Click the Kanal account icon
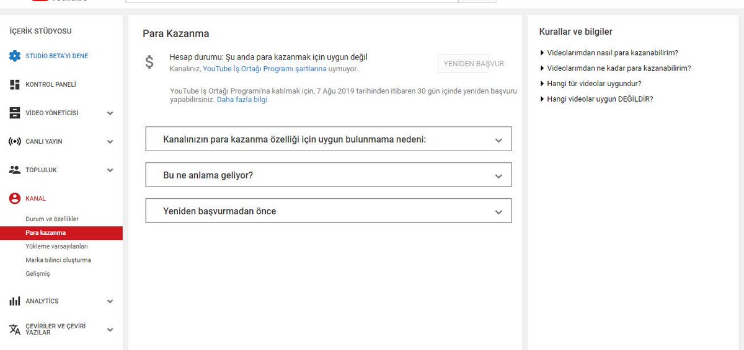The image size is (744, 350). (x=15, y=198)
